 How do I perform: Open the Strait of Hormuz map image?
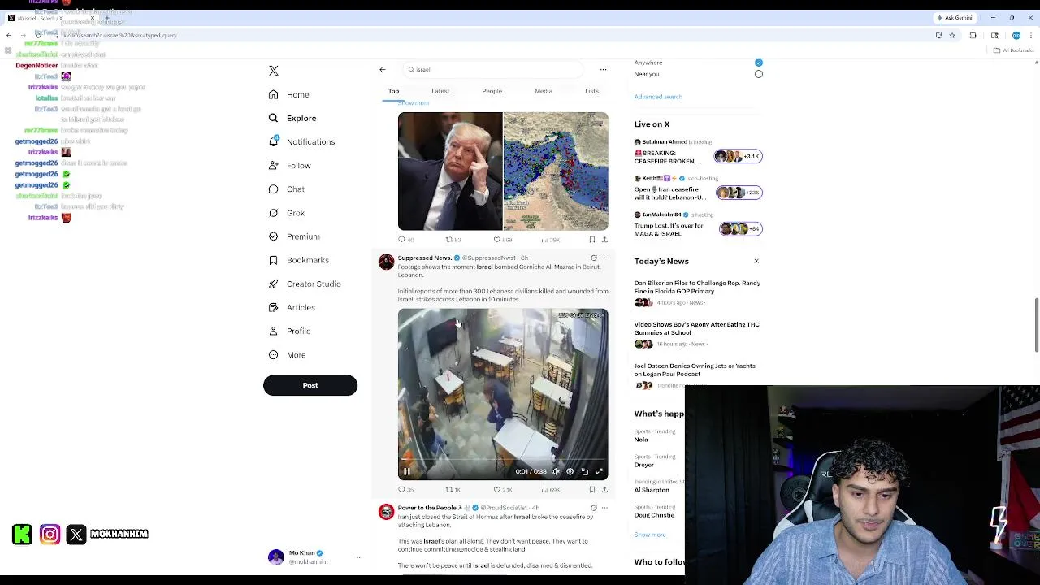point(556,171)
